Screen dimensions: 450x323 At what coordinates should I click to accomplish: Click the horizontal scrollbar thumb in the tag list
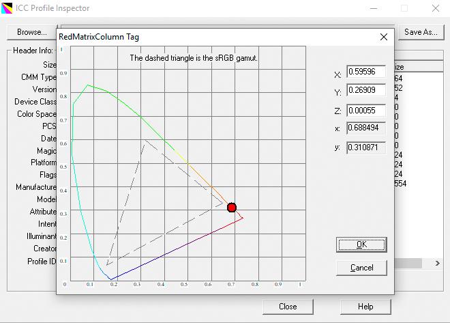point(408,263)
